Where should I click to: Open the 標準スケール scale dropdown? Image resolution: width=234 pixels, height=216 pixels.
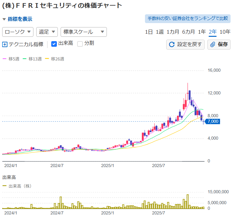coord(83,32)
